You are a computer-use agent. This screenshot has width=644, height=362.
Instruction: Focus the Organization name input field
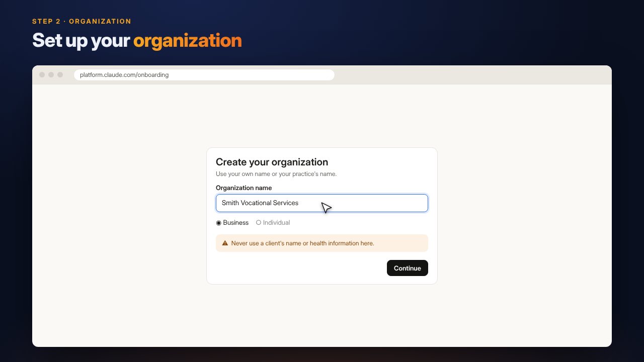pos(322,203)
